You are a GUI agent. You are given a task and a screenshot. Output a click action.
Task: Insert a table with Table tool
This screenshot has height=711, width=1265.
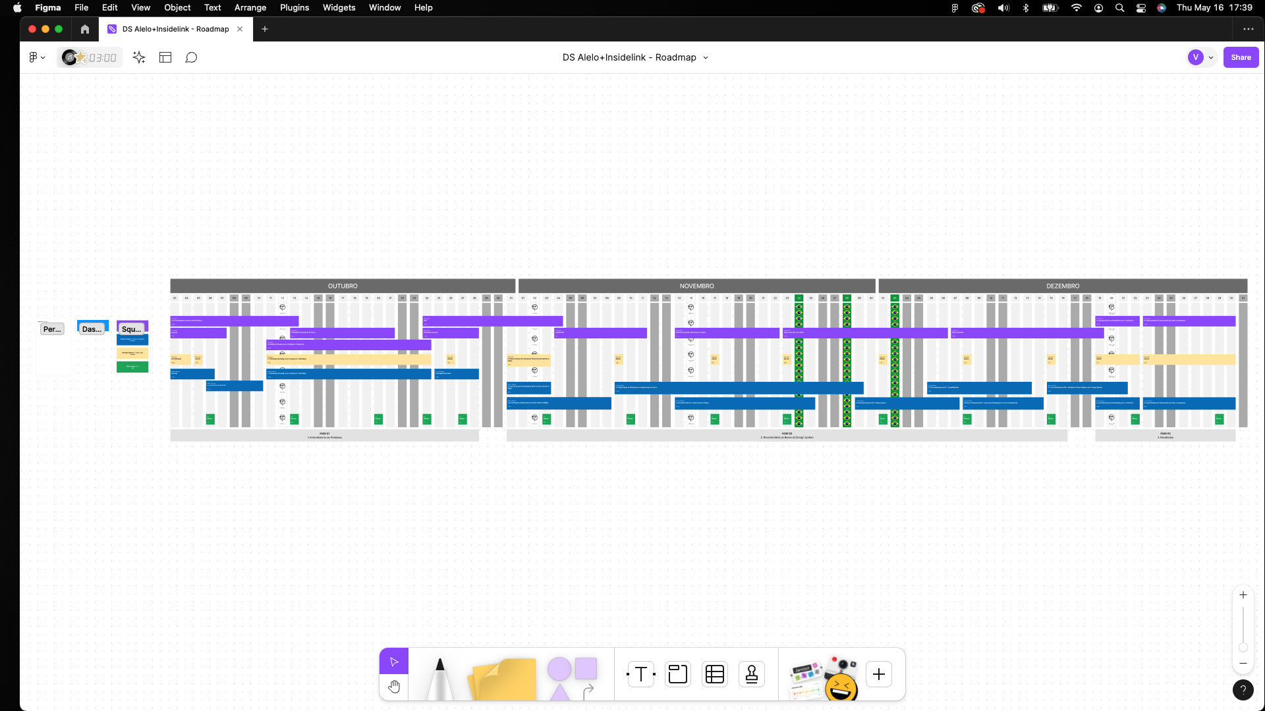(714, 674)
